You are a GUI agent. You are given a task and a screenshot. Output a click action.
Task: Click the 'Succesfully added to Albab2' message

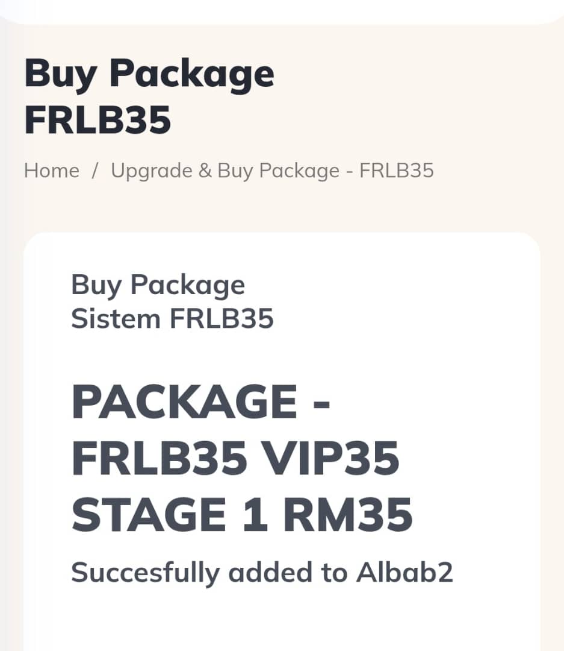click(262, 573)
